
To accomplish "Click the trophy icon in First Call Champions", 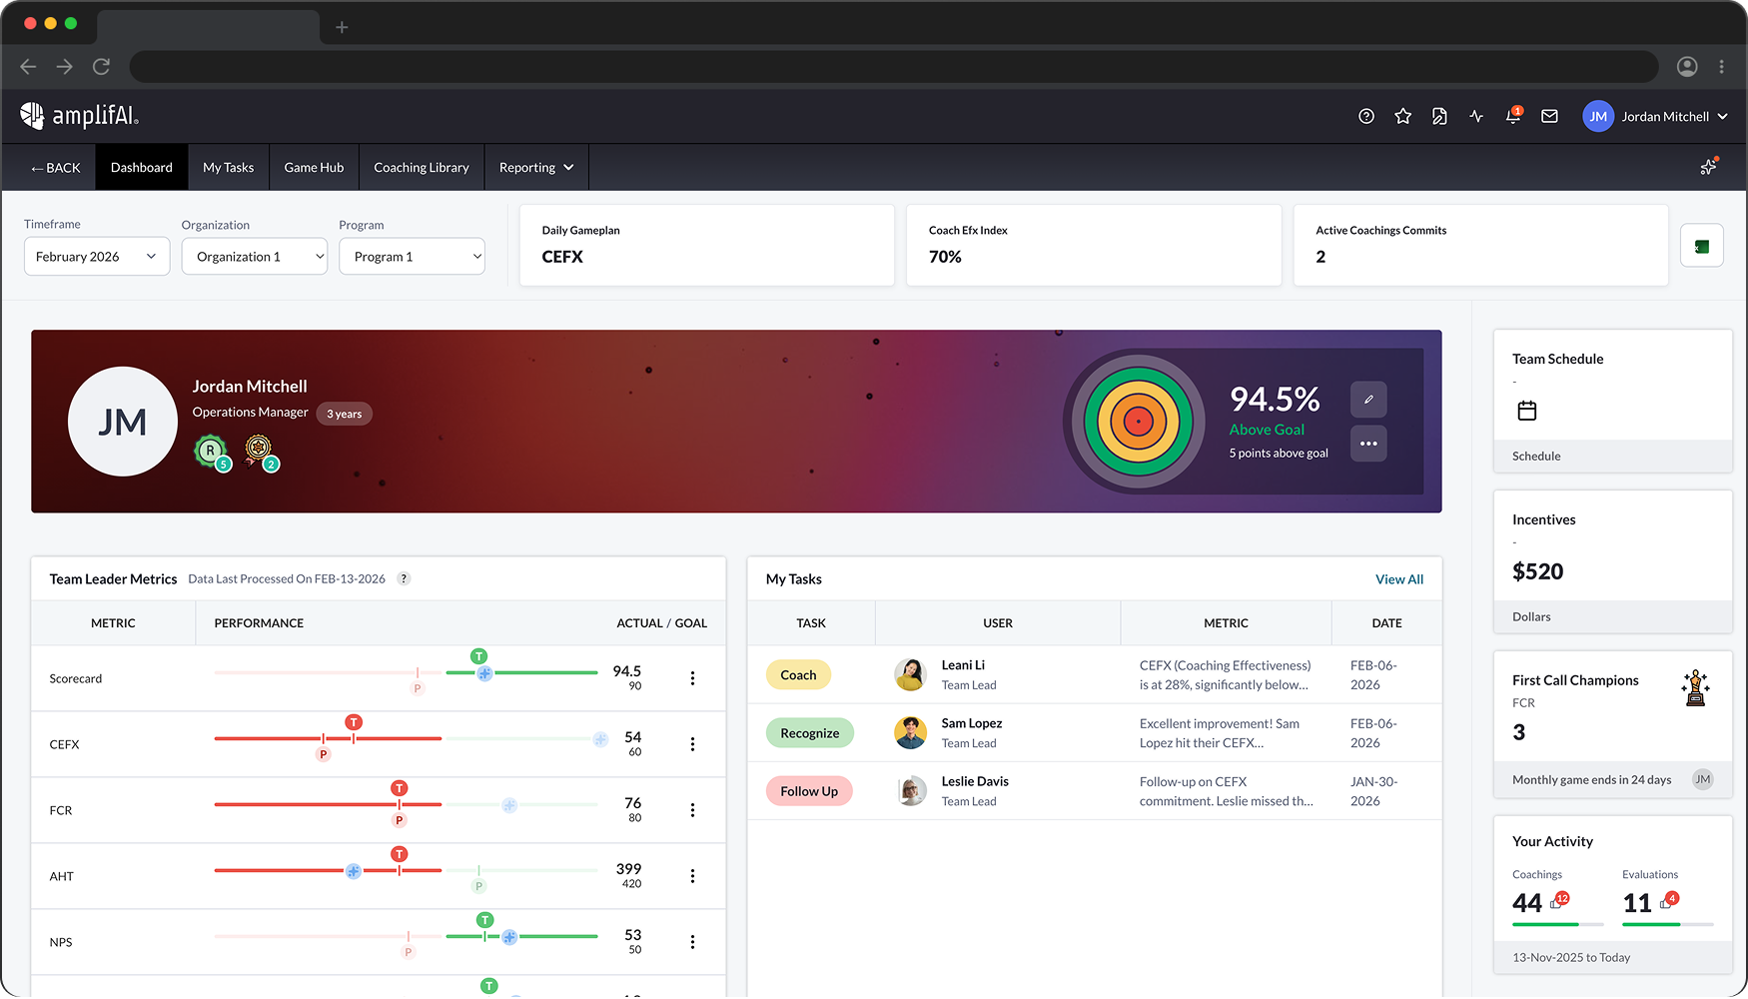I will [x=1696, y=687].
